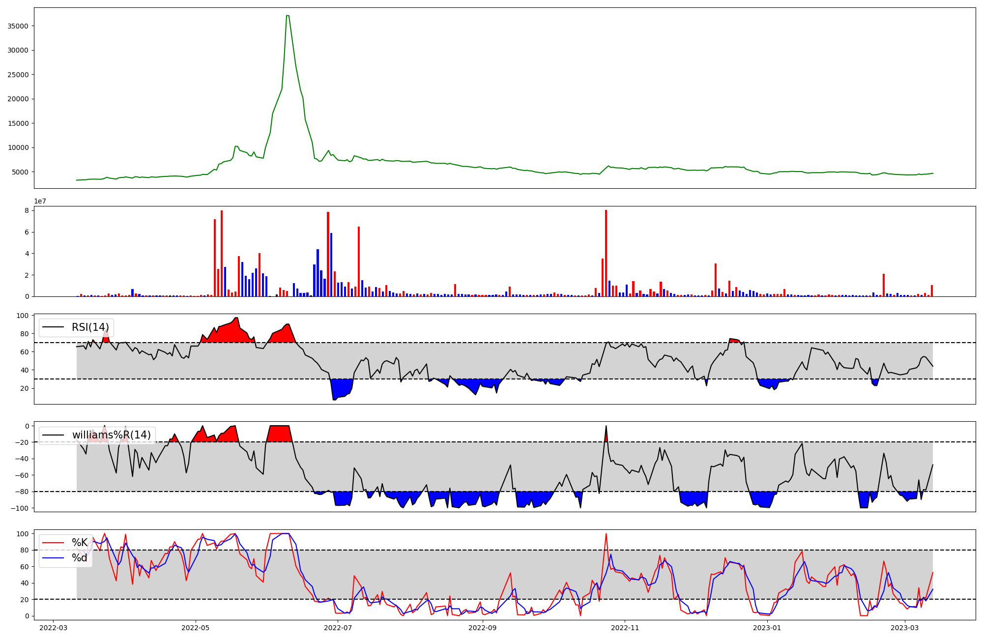Click the 2022-03 x-axis date label

point(53,628)
